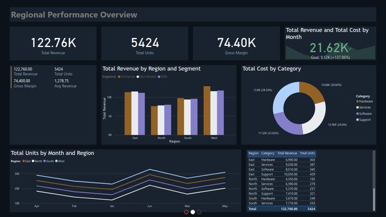Click the 7,710.00 revenue cell
This screenshot has width=386, height=217.
coord(291,203)
